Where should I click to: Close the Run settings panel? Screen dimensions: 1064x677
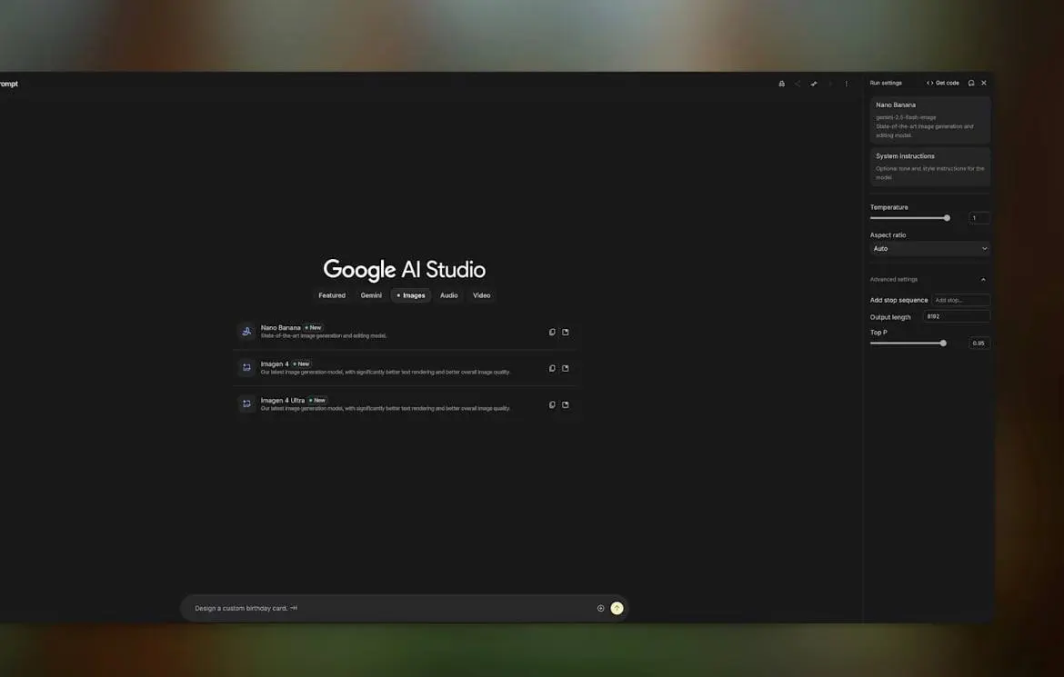[984, 83]
